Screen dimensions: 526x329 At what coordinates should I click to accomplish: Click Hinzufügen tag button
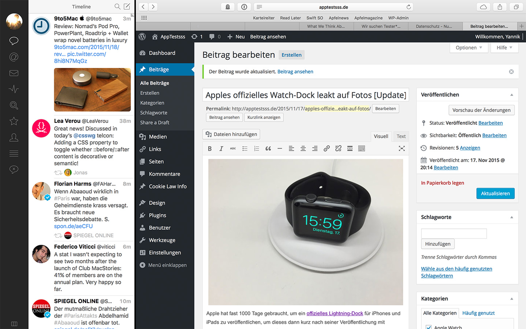coord(438,244)
